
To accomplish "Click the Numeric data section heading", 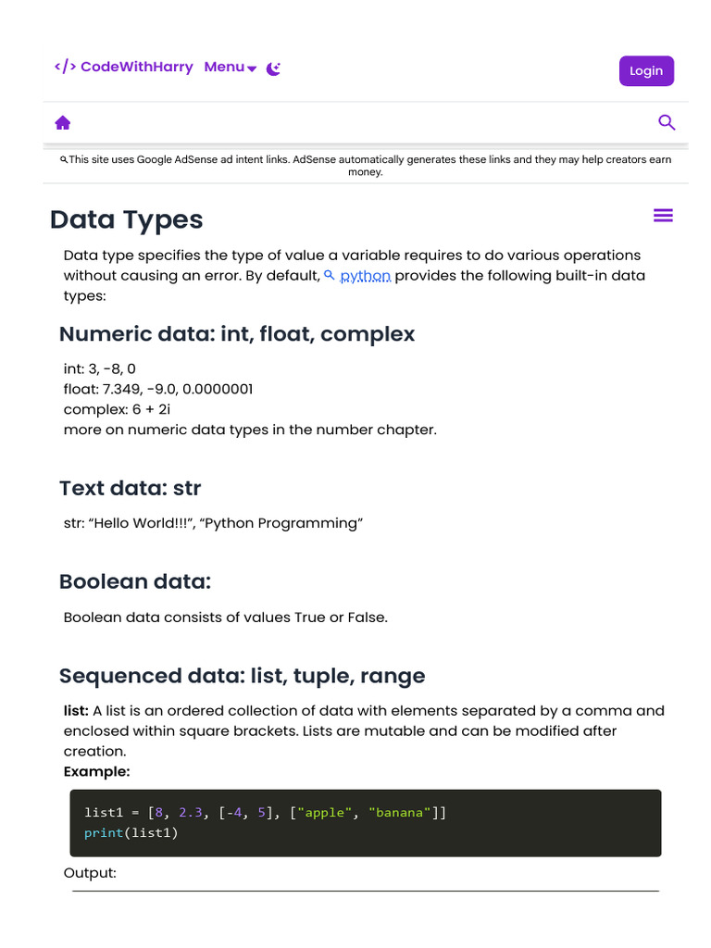I will 237,333.
